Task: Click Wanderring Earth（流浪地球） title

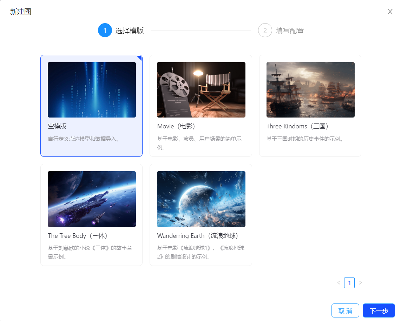Action: click(197, 236)
